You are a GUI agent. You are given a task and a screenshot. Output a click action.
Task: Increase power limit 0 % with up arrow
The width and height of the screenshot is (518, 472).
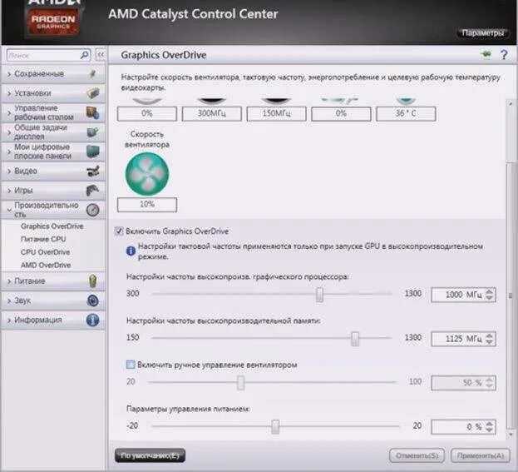point(489,424)
